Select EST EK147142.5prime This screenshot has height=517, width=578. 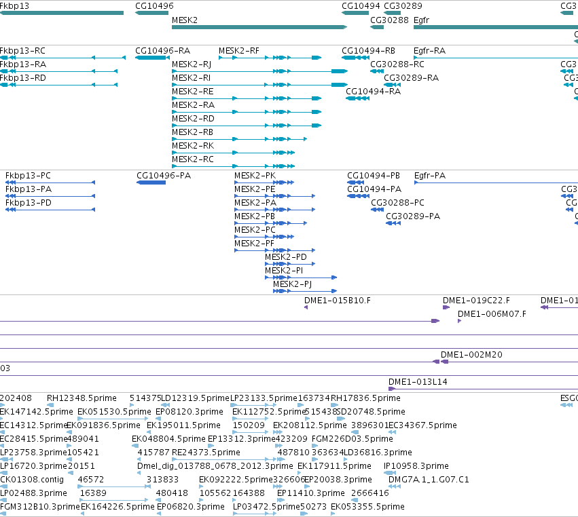point(37,412)
